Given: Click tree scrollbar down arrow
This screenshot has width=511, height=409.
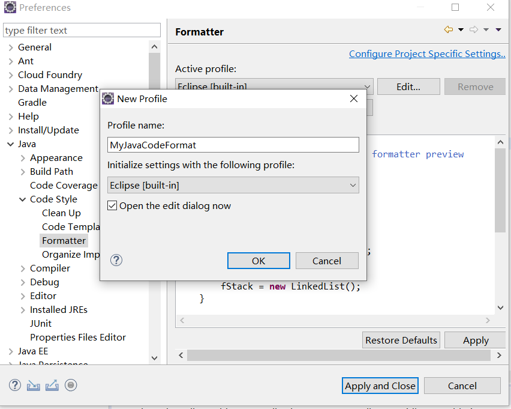Looking at the screenshot, I should [155, 358].
